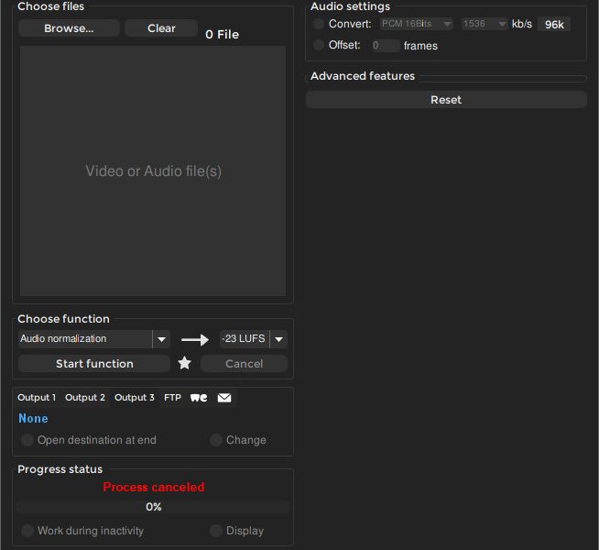Switch to the Output 2 tab
This screenshot has height=550, width=599.
[x=85, y=398]
